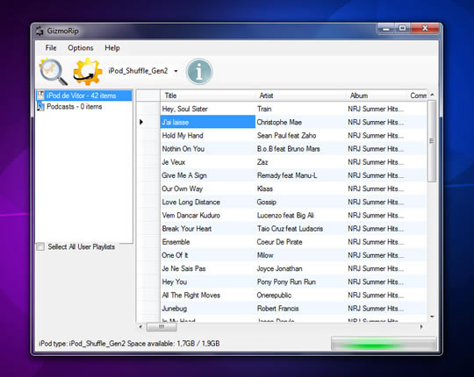Click the row header beside Hey, Soul Sister
This screenshot has width=474, height=377.
click(148, 109)
